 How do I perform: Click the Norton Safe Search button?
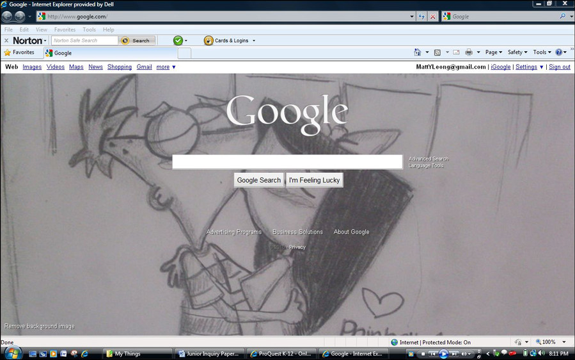137,40
